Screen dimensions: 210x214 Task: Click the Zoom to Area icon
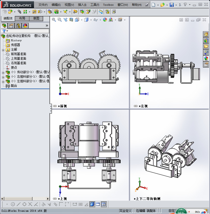coord(59,20)
